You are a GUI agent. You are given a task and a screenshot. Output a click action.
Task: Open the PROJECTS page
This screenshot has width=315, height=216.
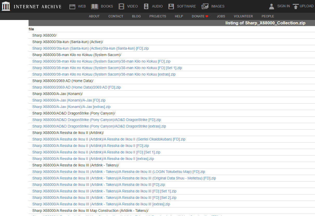tap(158, 16)
